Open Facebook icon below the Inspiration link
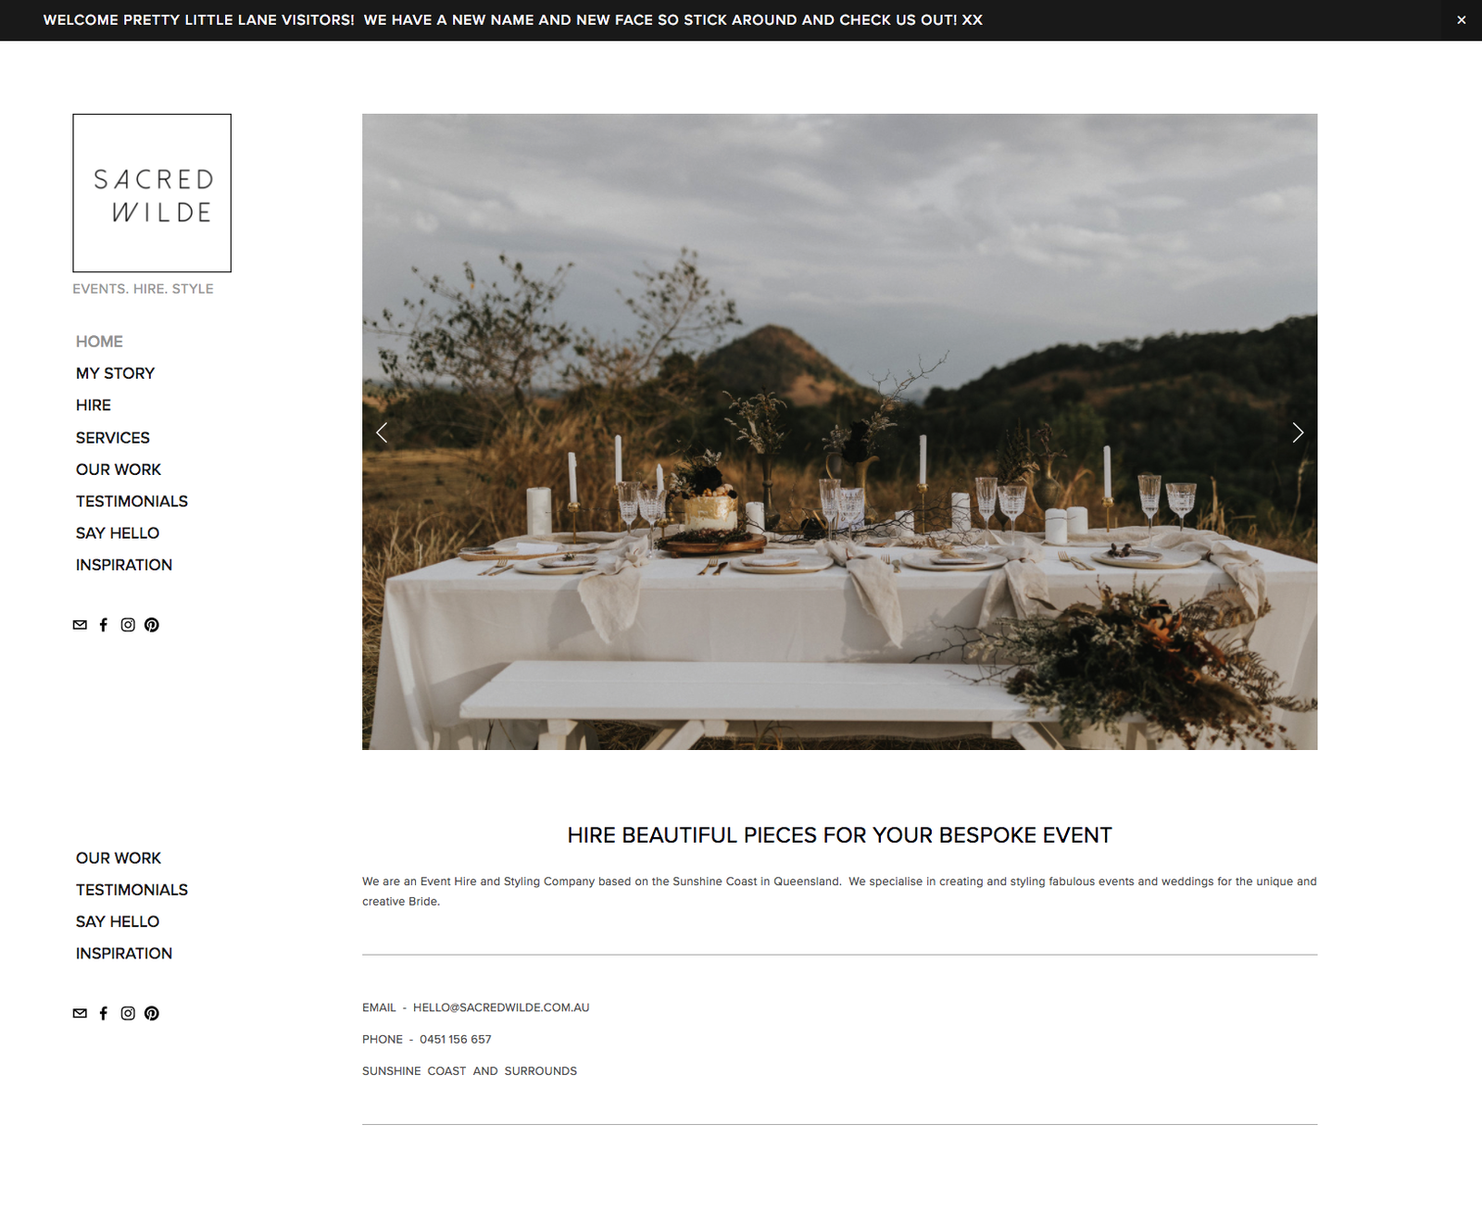The image size is (1482, 1225). [104, 625]
